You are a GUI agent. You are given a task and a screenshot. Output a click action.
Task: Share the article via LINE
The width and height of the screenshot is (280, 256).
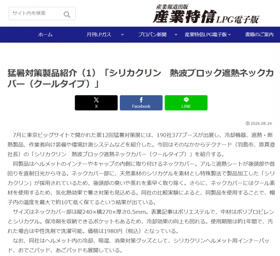click(x=186, y=103)
